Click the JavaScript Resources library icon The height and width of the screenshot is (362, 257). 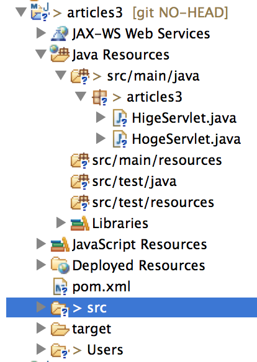tap(60, 244)
